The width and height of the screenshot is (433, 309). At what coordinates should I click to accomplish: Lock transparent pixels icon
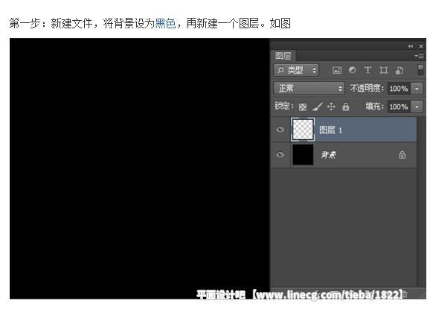coord(303,106)
